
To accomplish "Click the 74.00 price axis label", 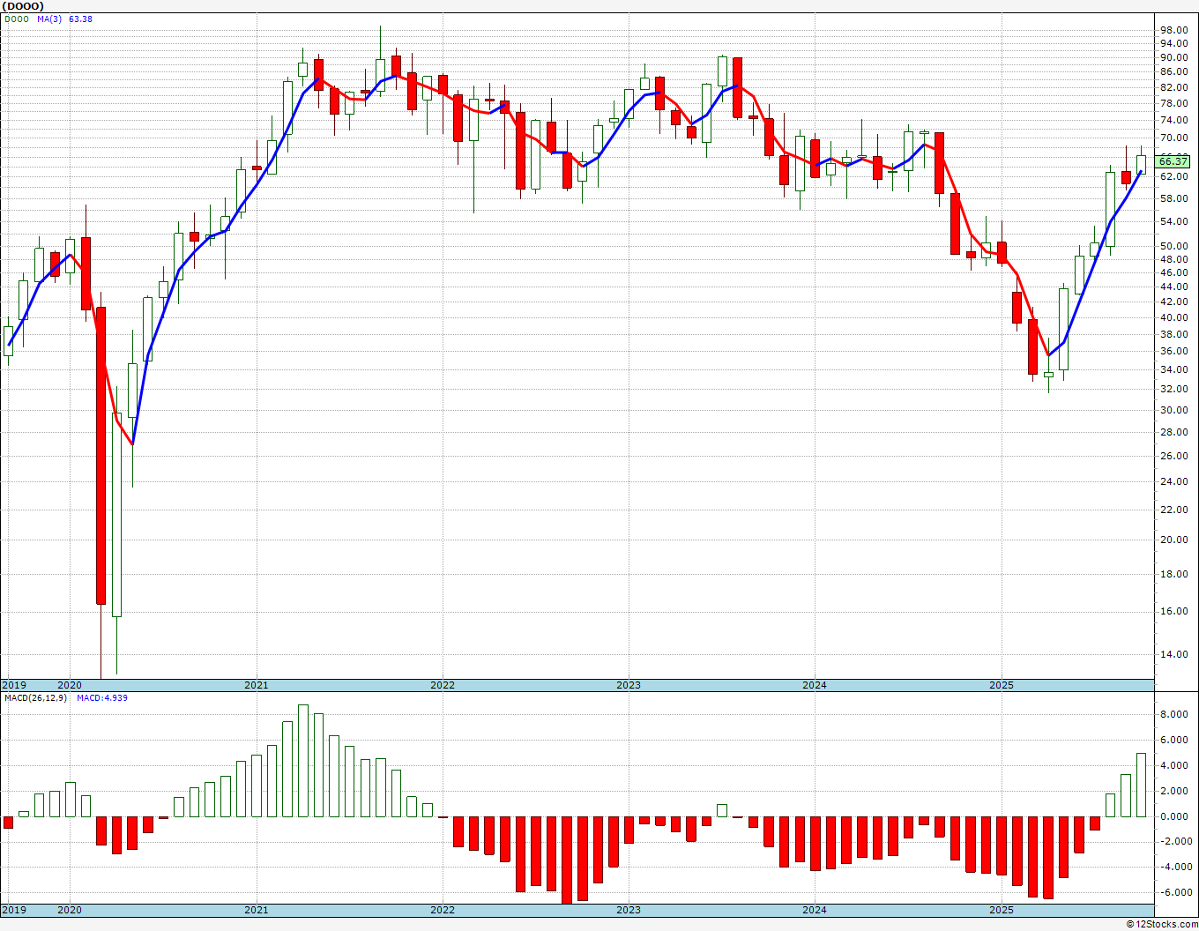I will coord(1173,121).
